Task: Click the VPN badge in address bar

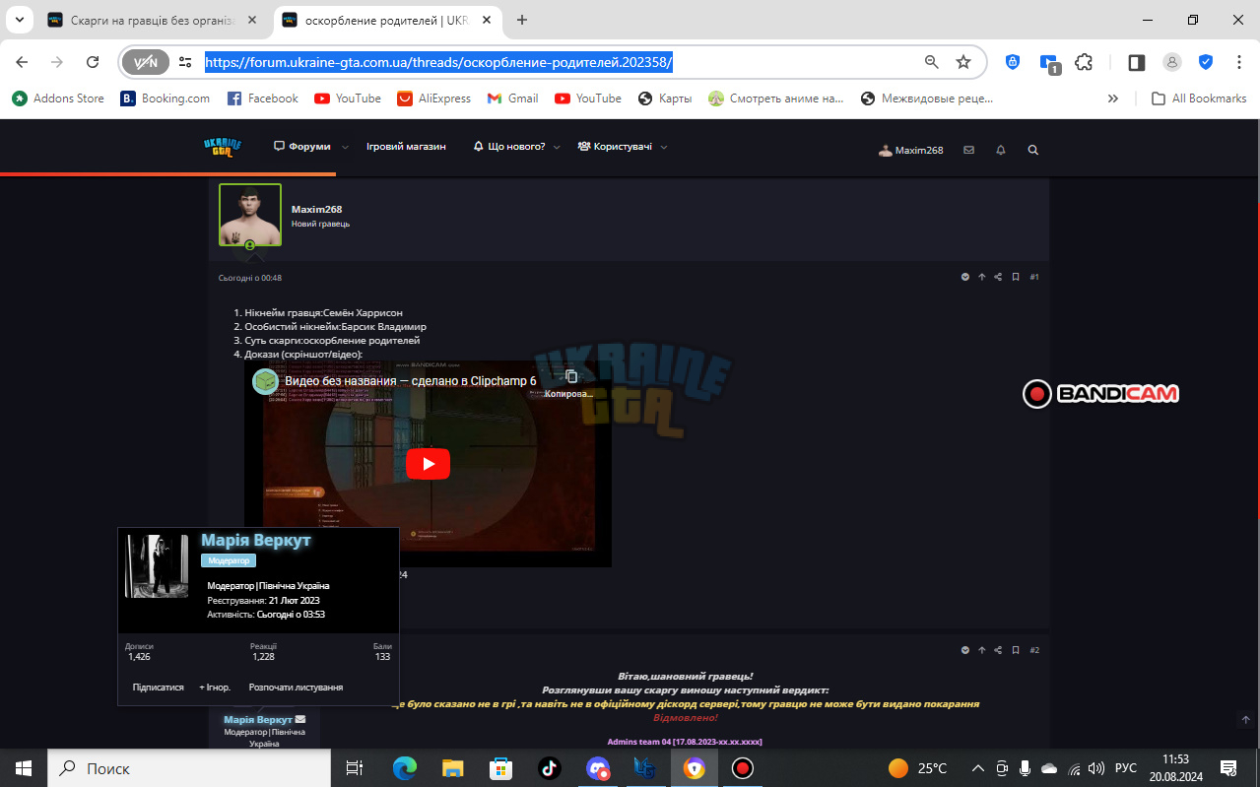Action: point(146,62)
